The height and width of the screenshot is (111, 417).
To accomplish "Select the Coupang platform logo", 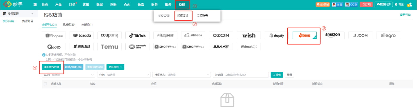I will [109, 35].
